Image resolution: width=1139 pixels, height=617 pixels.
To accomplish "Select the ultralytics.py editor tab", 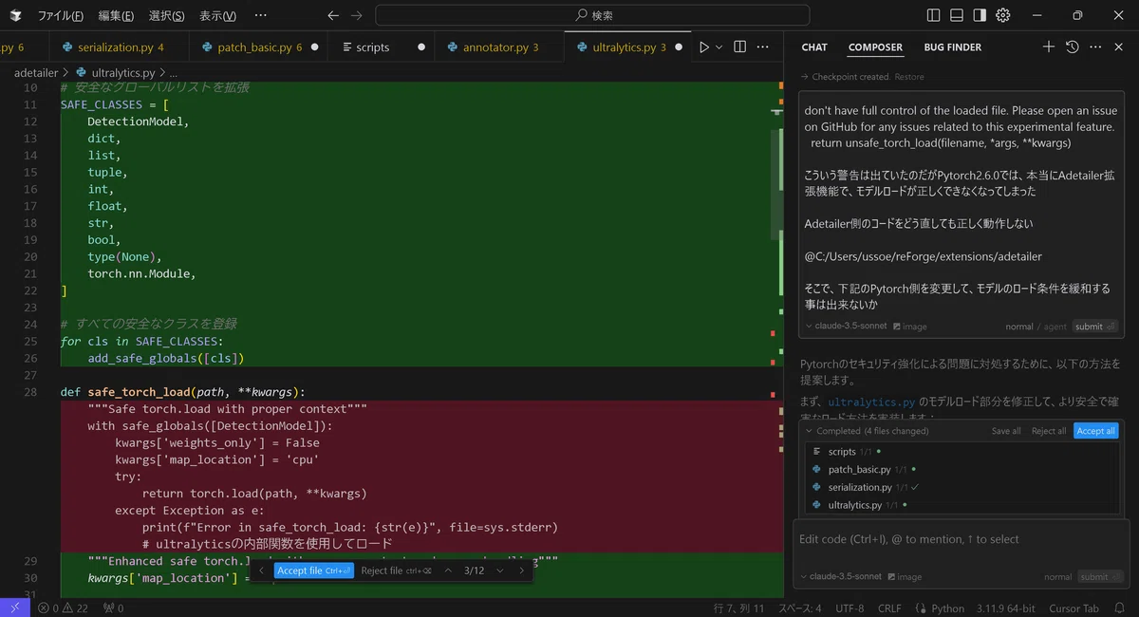I will coord(627,47).
